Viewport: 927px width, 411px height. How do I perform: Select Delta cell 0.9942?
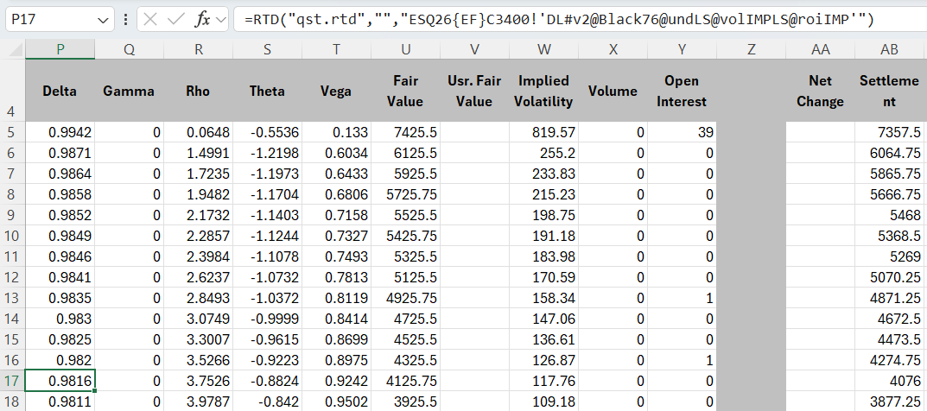click(60, 132)
